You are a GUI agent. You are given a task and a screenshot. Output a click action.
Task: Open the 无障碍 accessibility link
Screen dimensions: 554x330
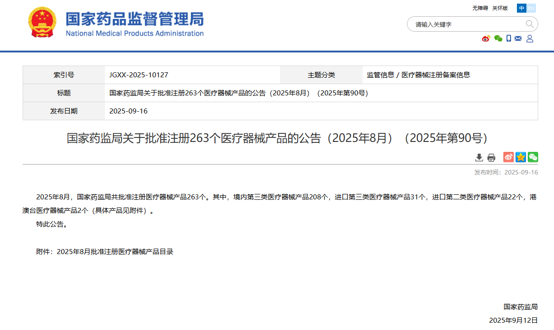pyautogui.click(x=480, y=8)
